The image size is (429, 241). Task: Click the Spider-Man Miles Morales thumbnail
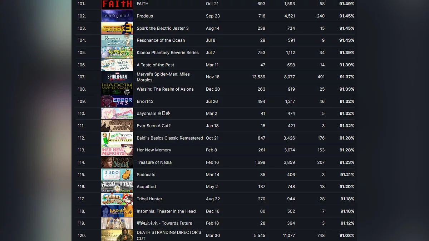pyautogui.click(x=117, y=77)
